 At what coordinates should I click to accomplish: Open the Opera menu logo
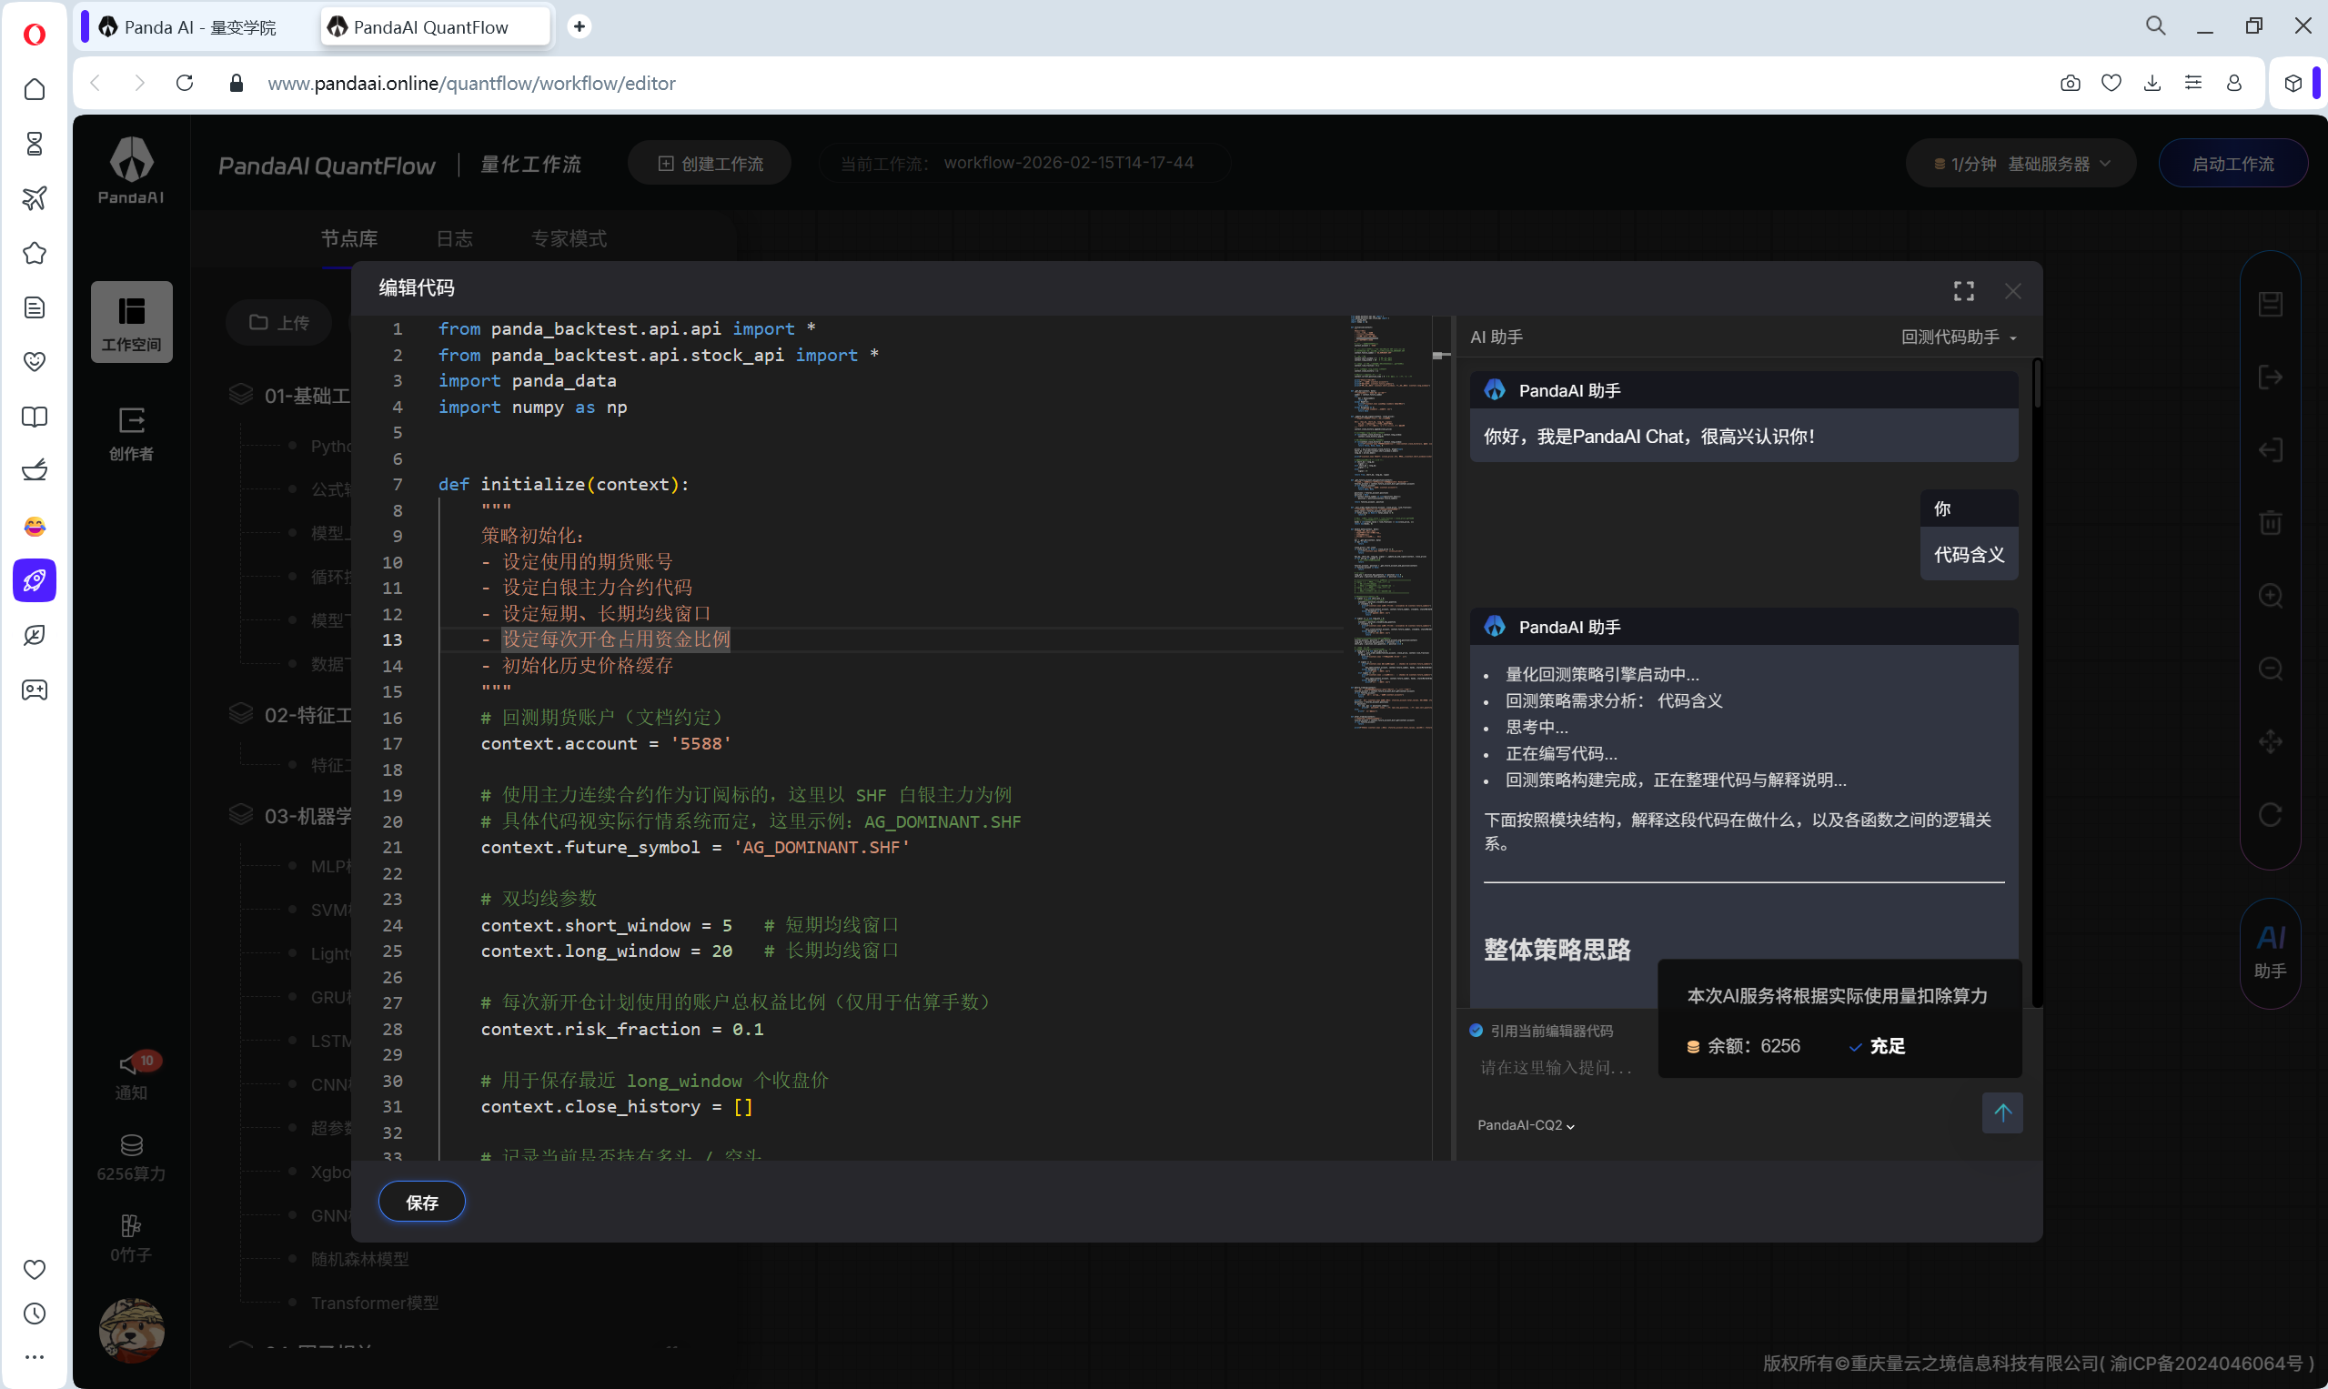point(35,35)
